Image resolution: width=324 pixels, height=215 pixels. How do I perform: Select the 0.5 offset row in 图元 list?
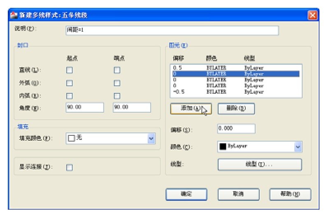(x=236, y=68)
